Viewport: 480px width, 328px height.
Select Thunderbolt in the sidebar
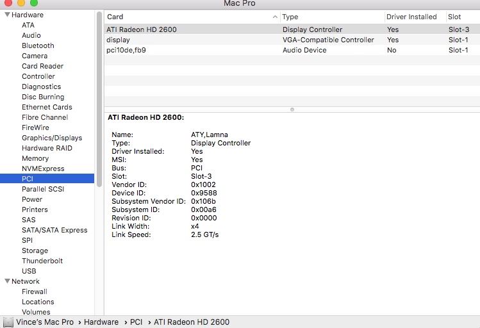click(42, 261)
